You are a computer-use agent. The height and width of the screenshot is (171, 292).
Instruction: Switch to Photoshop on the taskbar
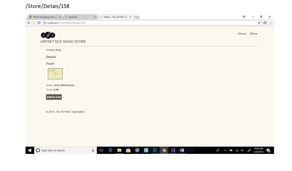tap(155, 150)
